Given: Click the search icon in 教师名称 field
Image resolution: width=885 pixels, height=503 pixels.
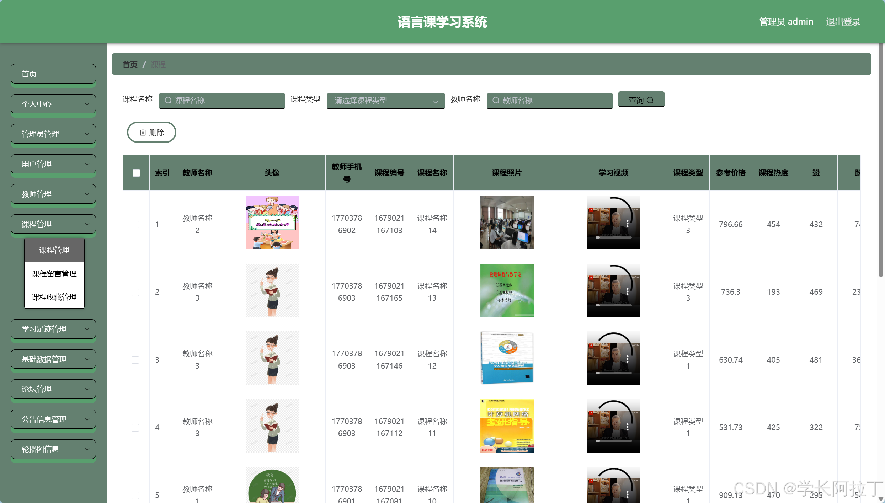Looking at the screenshot, I should [495, 101].
